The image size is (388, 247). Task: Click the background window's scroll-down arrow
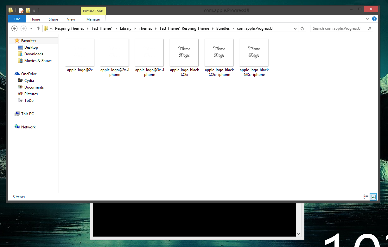tap(298, 234)
